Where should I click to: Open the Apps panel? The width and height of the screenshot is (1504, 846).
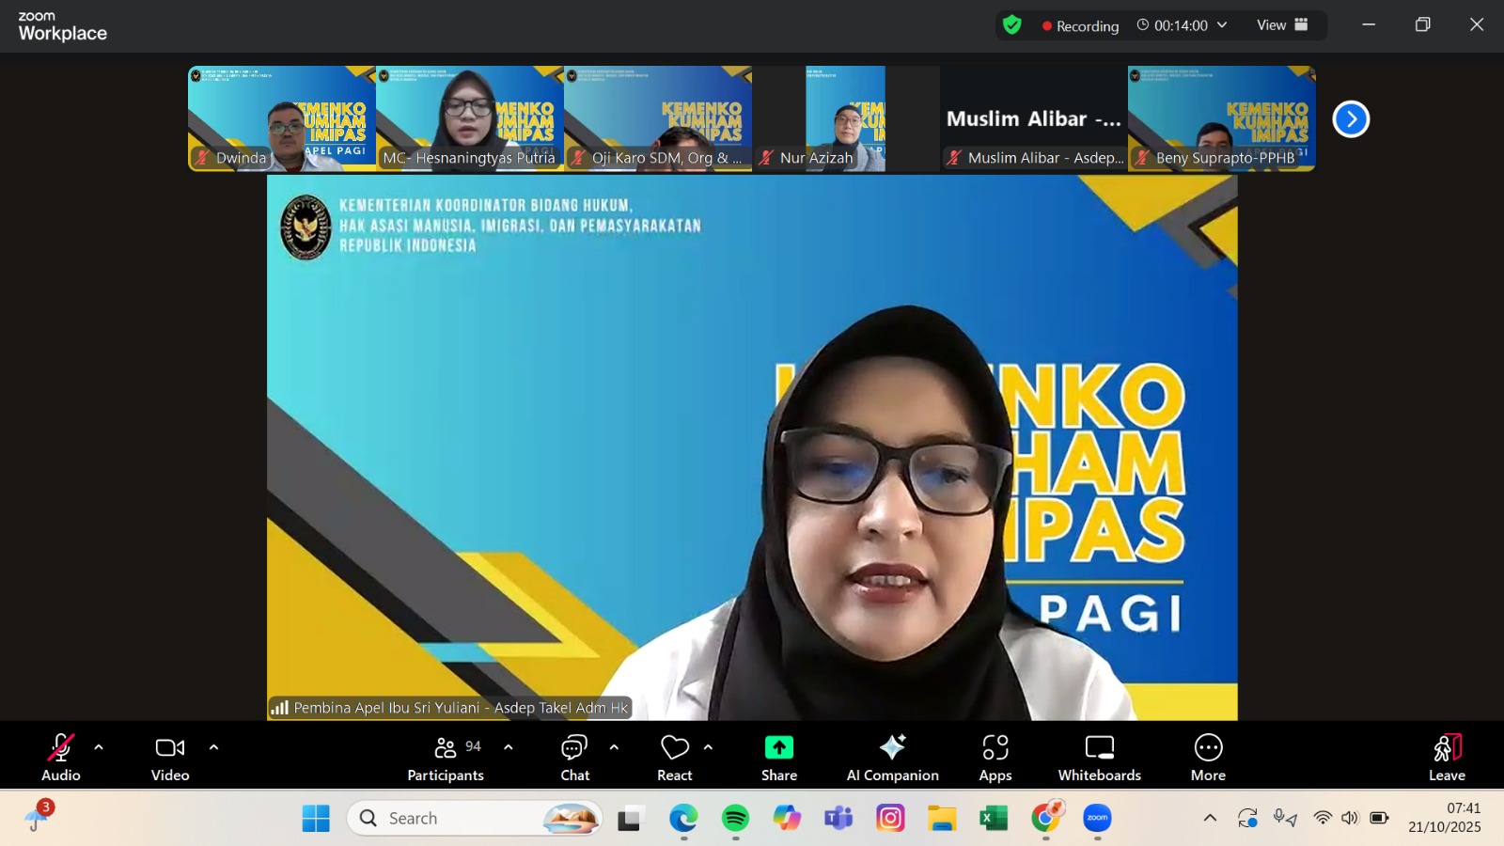point(995,757)
